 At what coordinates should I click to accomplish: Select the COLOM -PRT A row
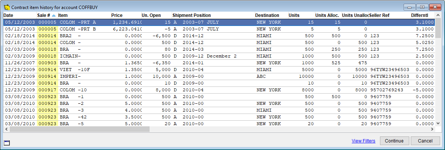coord(219,22)
